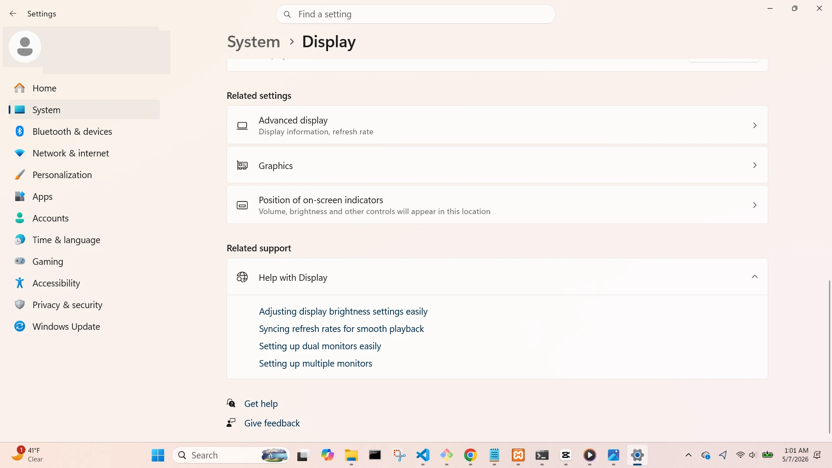Click the Find a setting search box
The height and width of the screenshot is (468, 832).
click(x=416, y=14)
